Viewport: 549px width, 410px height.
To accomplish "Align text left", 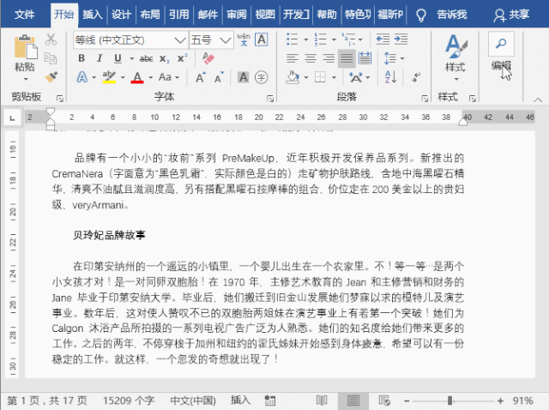I will click(x=293, y=58).
